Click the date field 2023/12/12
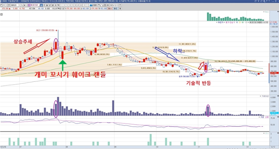This screenshot has width=279, height=149. pos(114,5)
